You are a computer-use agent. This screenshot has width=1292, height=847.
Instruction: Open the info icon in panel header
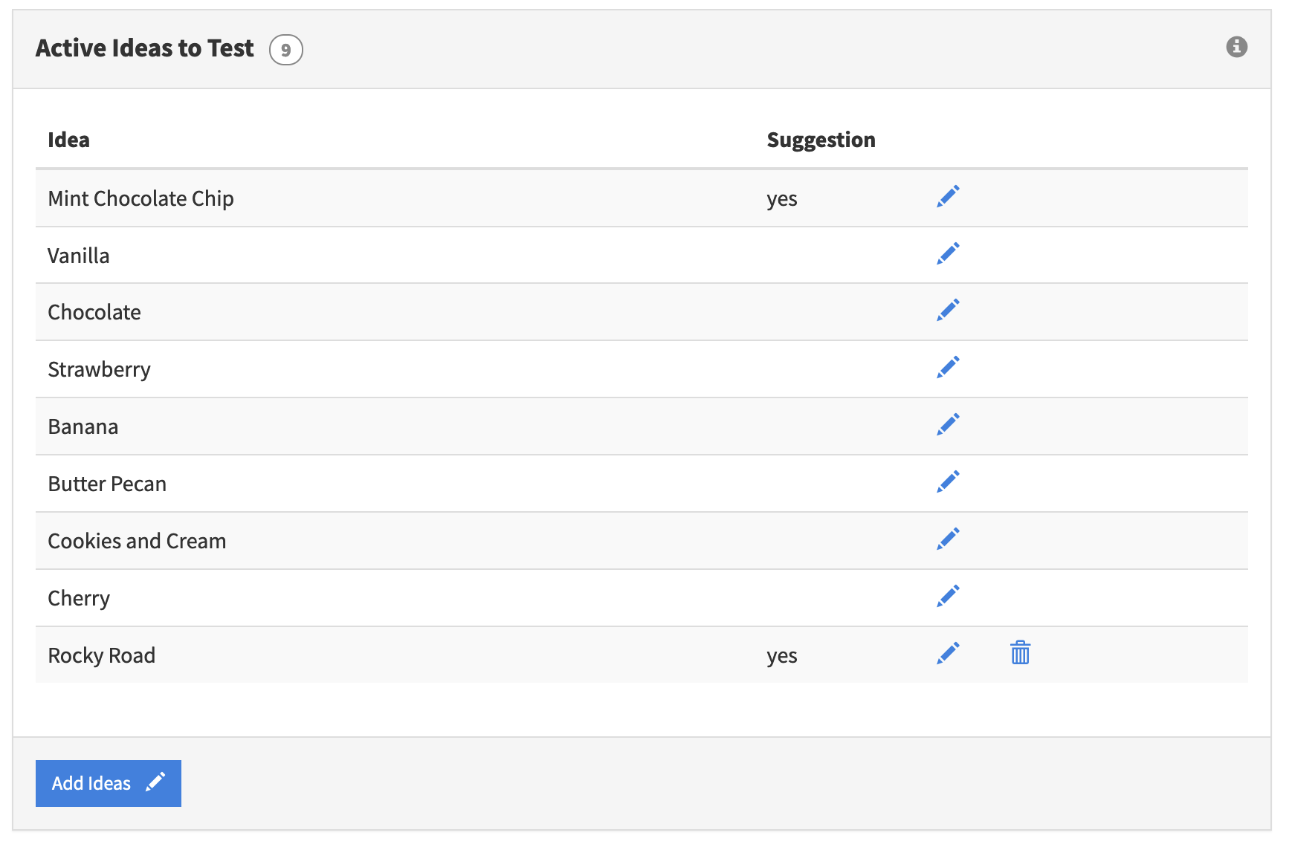(x=1236, y=47)
